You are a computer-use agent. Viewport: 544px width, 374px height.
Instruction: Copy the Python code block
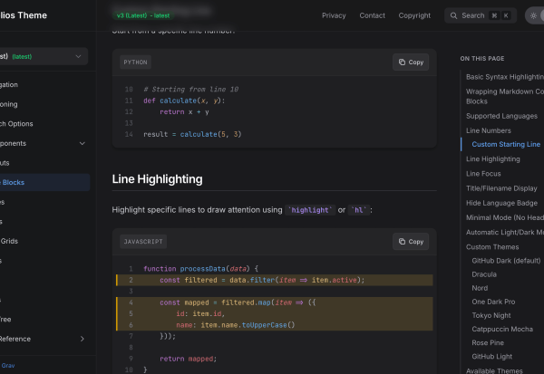tap(411, 62)
